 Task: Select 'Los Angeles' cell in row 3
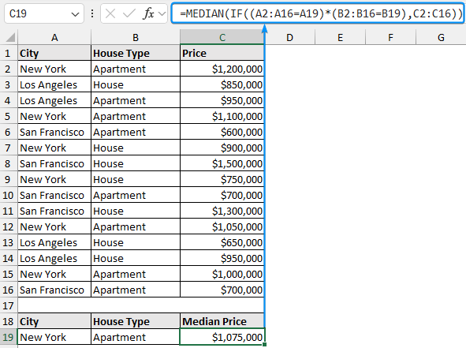coord(54,84)
